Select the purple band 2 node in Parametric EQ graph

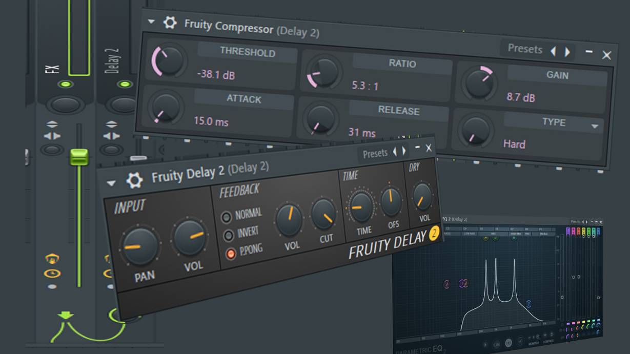point(447,284)
